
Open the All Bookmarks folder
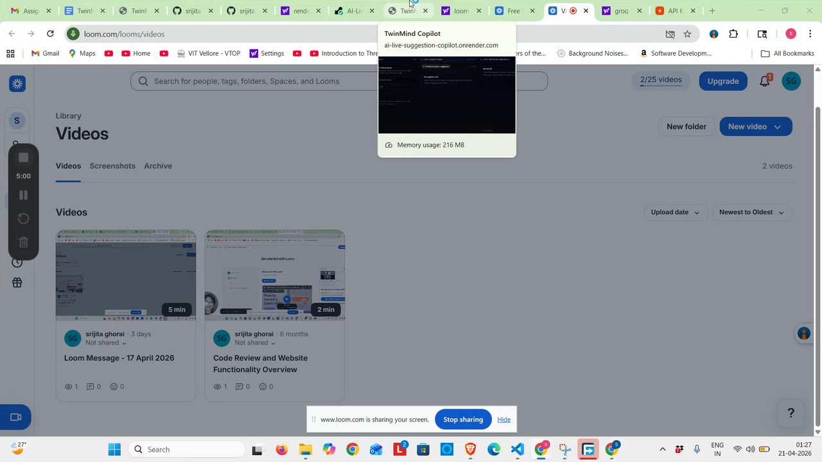tap(787, 53)
